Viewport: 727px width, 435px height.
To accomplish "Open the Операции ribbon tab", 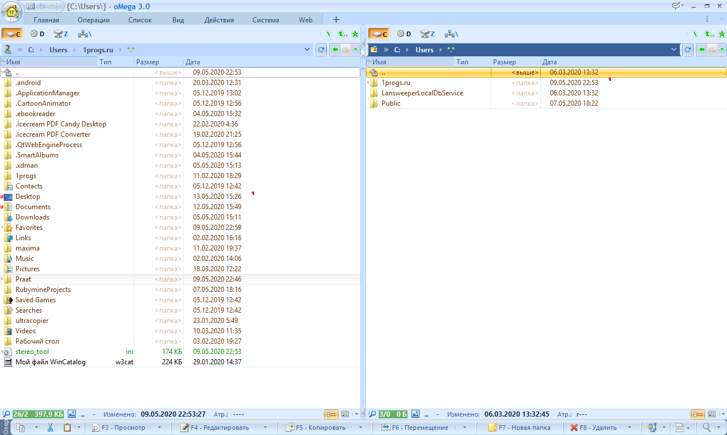I will click(x=94, y=20).
